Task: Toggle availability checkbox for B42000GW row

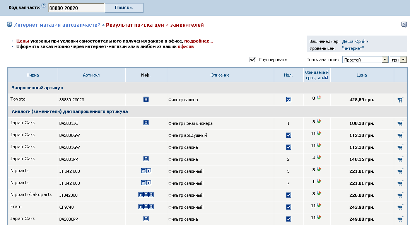Action: tap(289, 135)
